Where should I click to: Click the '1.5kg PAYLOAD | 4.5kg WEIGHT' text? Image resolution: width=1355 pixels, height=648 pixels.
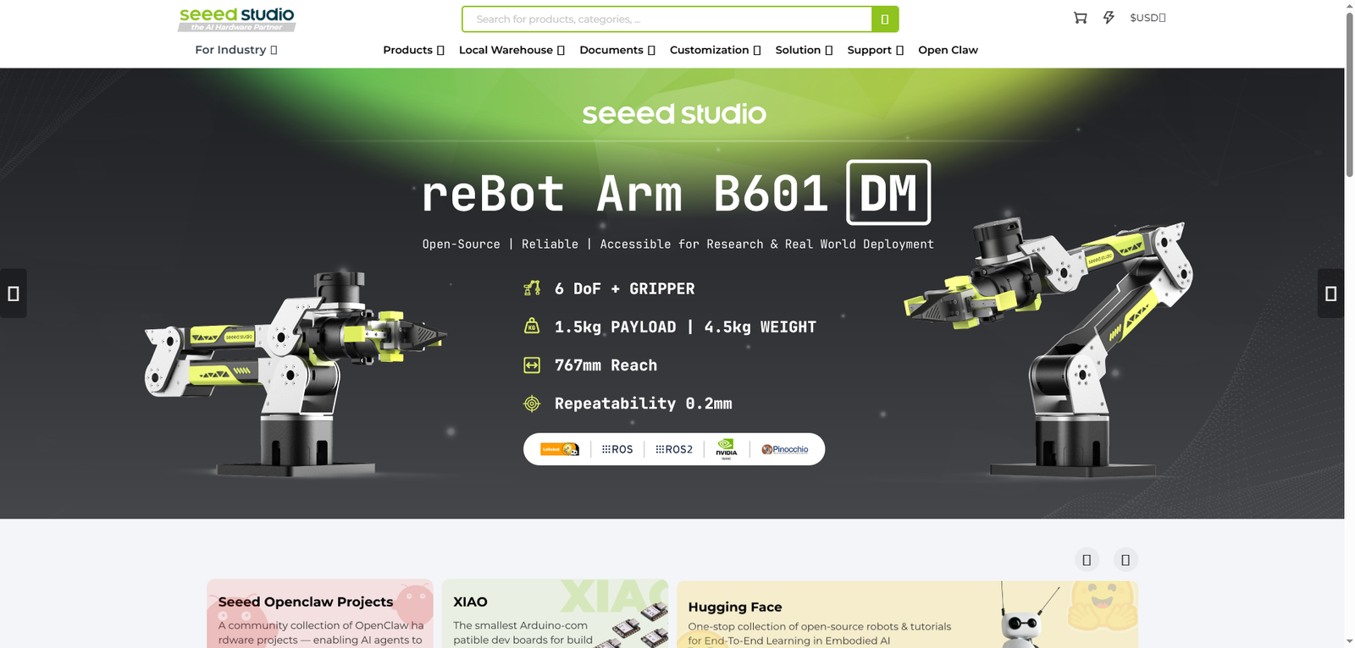(x=685, y=327)
